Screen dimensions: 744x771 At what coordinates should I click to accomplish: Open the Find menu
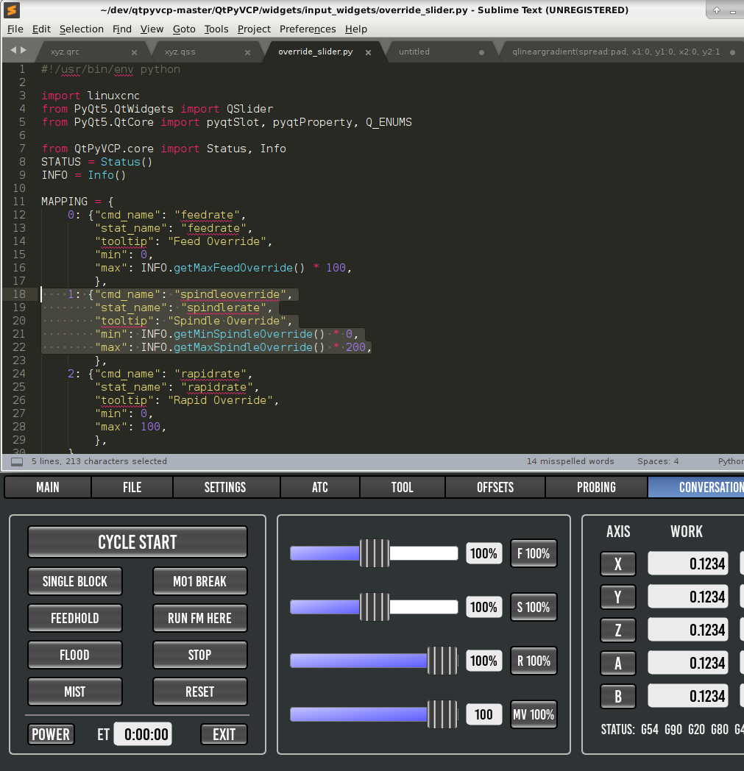[122, 29]
